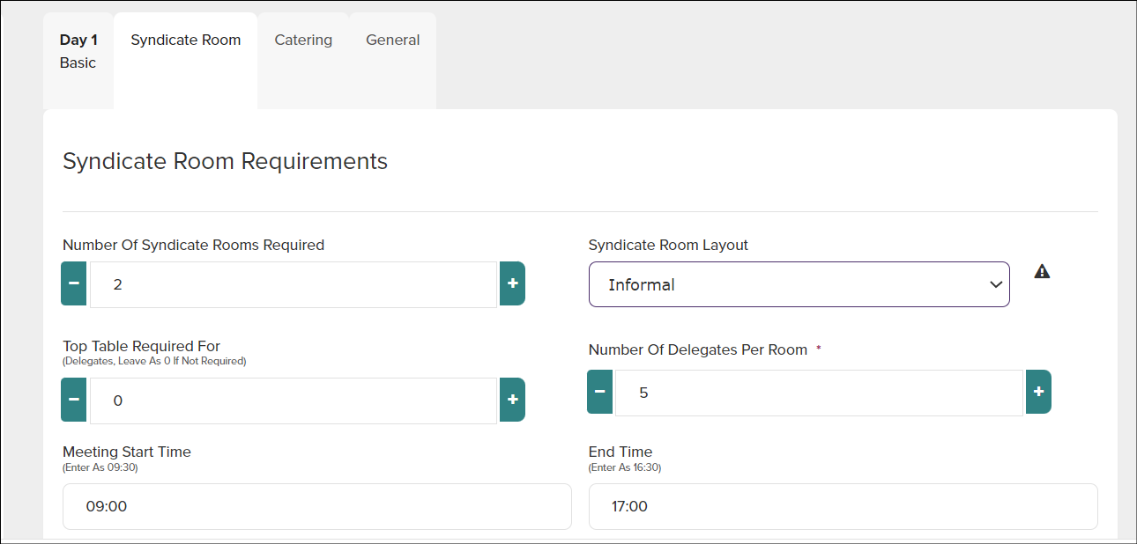Click plus button for Top Table Required For
This screenshot has width=1137, height=544.
(512, 400)
